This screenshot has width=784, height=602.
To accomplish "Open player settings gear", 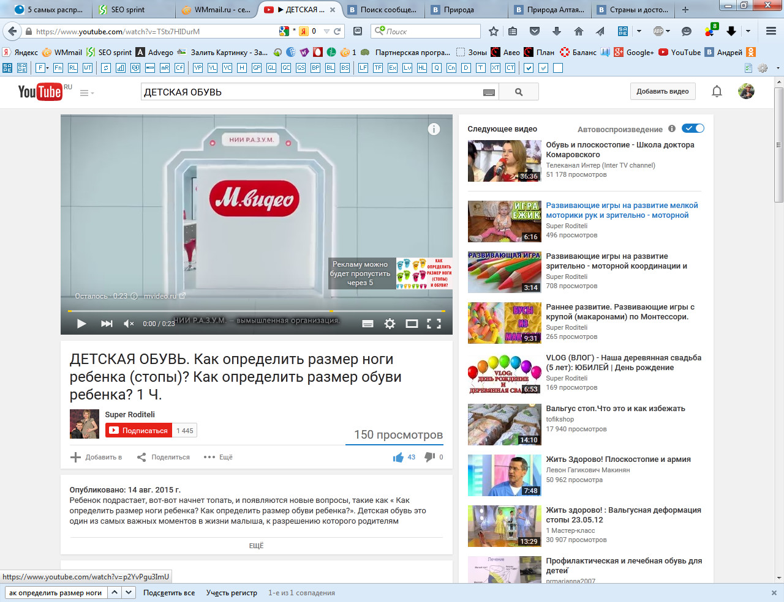I will pyautogui.click(x=390, y=324).
